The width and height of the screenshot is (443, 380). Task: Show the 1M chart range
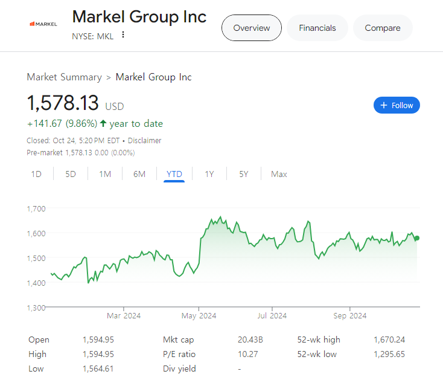click(105, 174)
